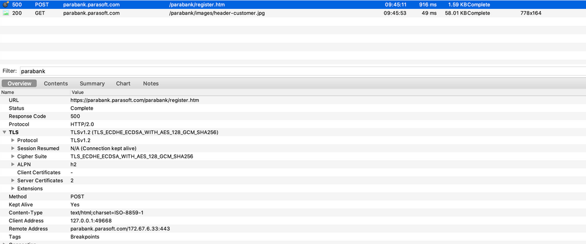The image size is (586, 244).
Task: Click the 58.01 KB size cell
Action: (x=456, y=13)
